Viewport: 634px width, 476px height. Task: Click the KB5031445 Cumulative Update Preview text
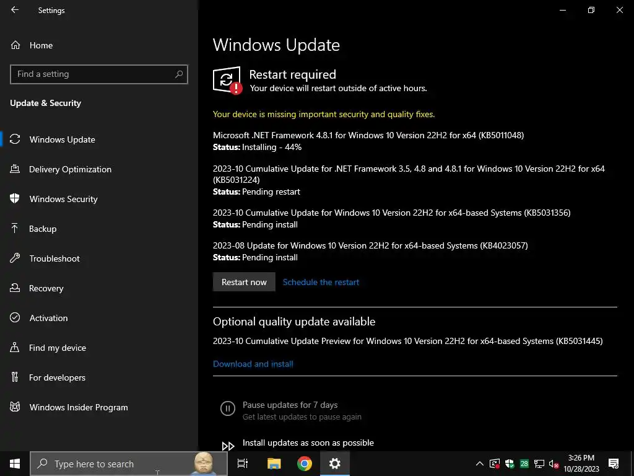[x=407, y=342]
